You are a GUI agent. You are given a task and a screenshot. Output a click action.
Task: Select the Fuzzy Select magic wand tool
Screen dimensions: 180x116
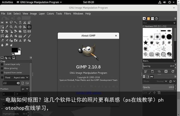pos(16,23)
